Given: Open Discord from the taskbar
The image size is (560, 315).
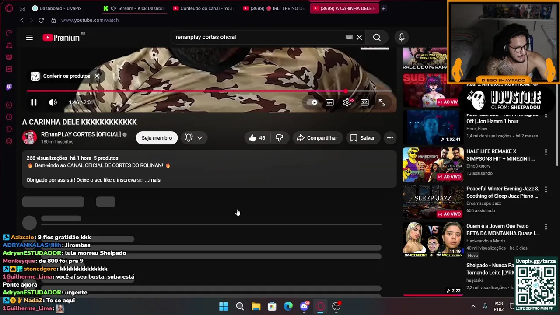Looking at the screenshot, I should (304, 306).
